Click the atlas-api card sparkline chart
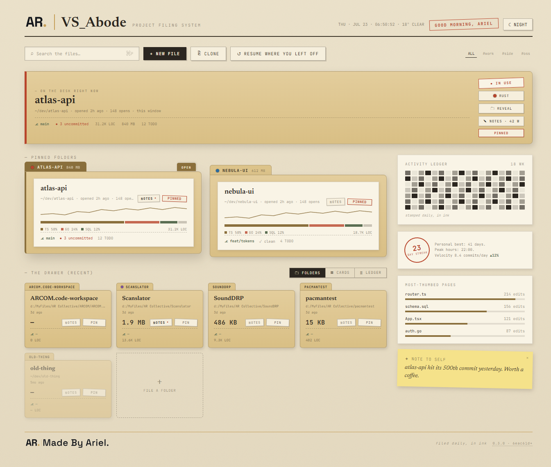 click(113, 212)
